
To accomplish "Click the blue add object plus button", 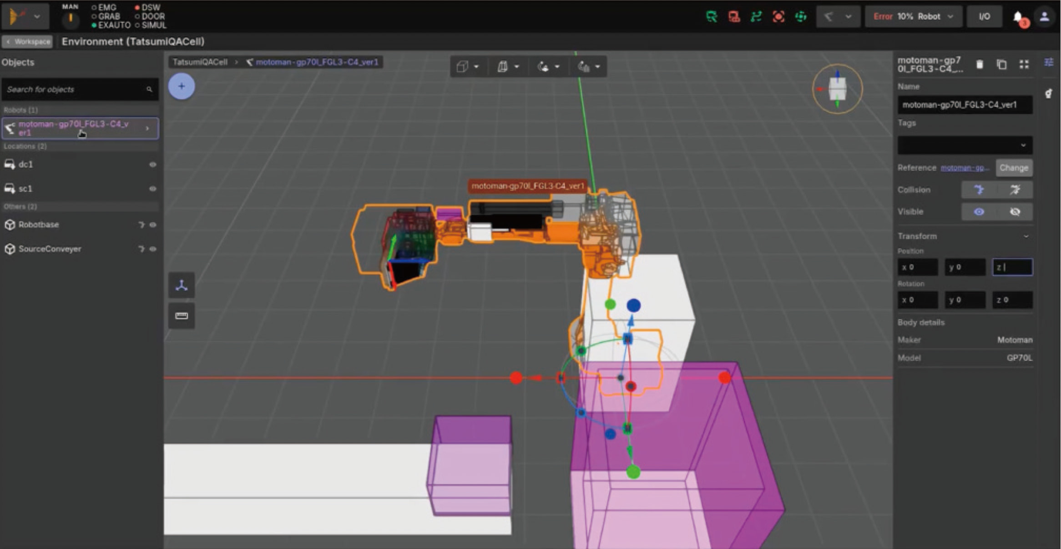I will tap(181, 86).
